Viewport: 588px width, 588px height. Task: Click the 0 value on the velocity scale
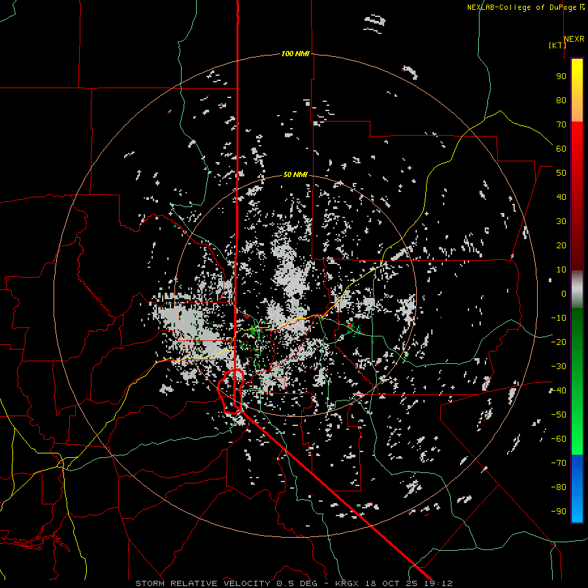[x=564, y=294]
